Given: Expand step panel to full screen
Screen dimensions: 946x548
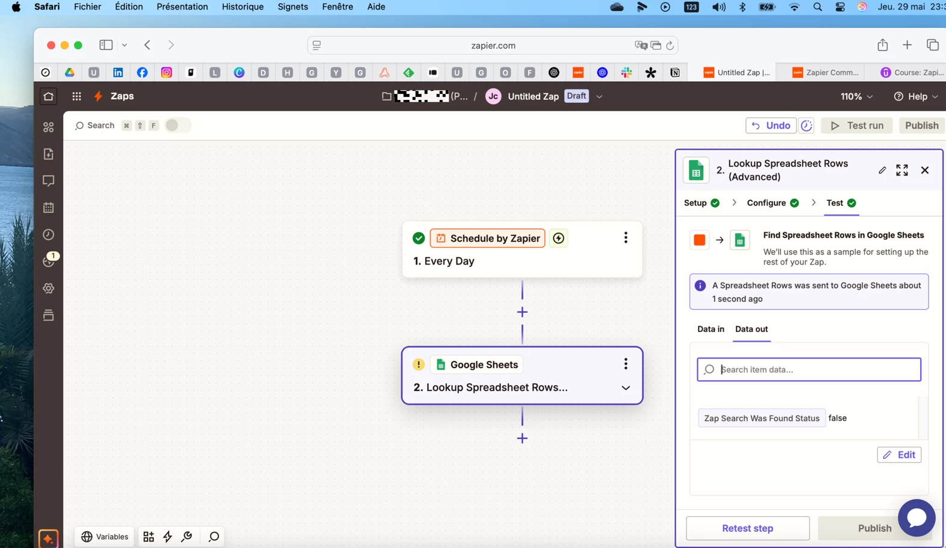Looking at the screenshot, I should pos(901,170).
